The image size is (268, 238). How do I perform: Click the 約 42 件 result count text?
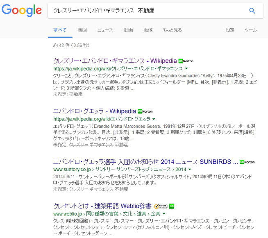point(71,45)
